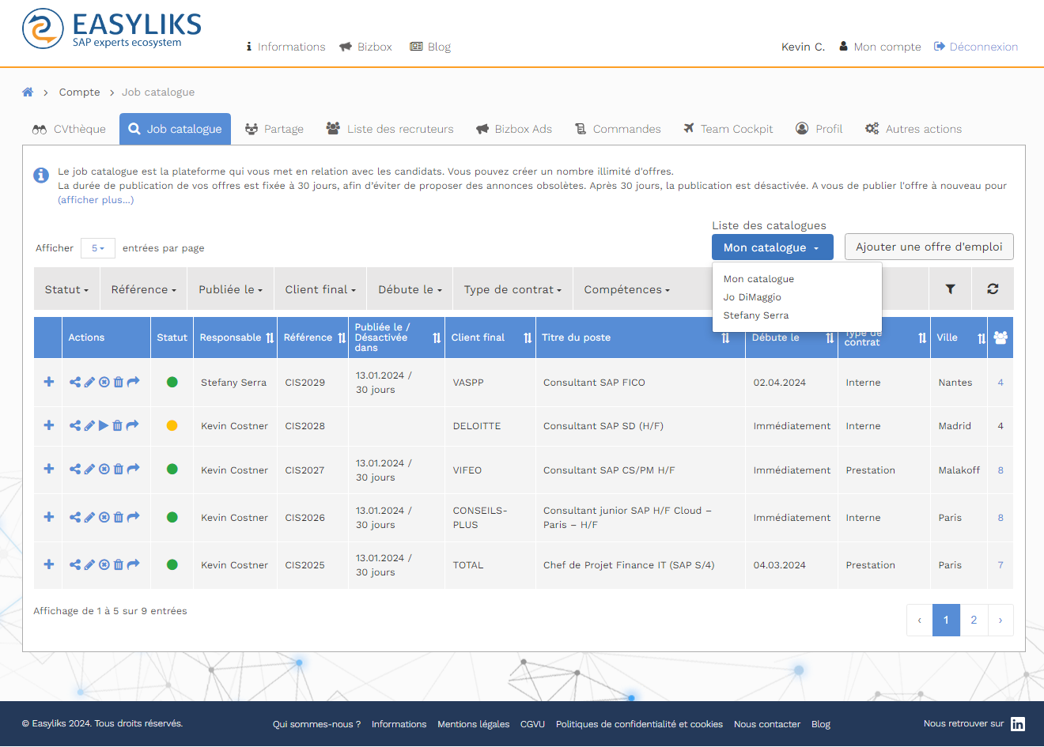This screenshot has height=747, width=1044.
Task: Click Ajouter une offre d'emploi button
Action: pyautogui.click(x=929, y=247)
